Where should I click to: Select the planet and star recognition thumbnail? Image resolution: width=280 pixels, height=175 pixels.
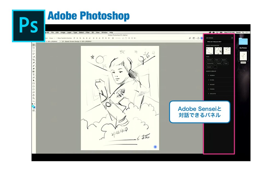coord(210,51)
